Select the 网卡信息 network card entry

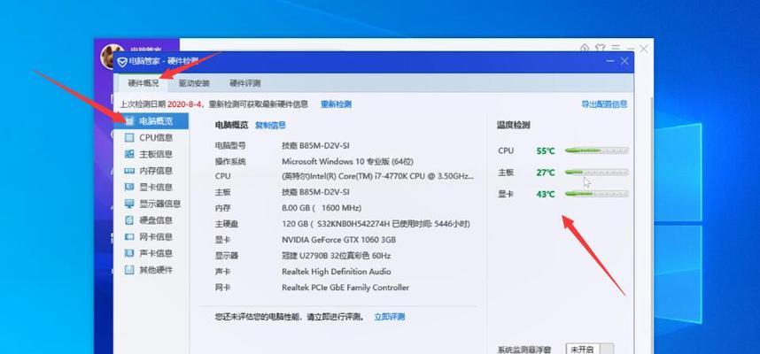(x=151, y=236)
